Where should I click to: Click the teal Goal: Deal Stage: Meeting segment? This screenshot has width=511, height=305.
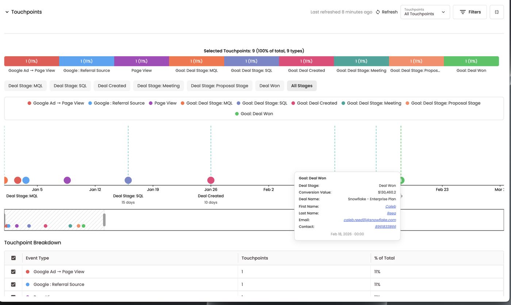(361, 61)
